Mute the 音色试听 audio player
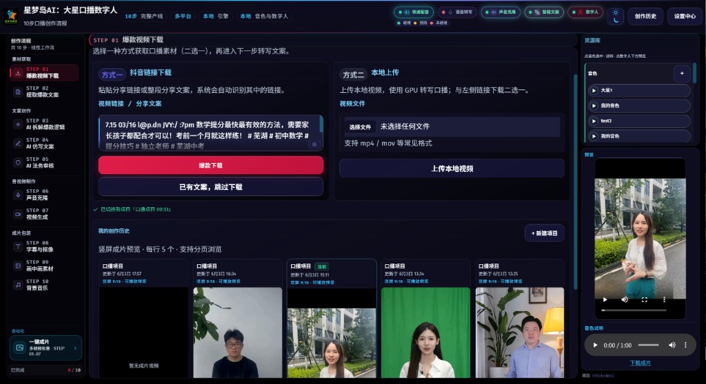The height and width of the screenshot is (384, 706). tap(672, 345)
